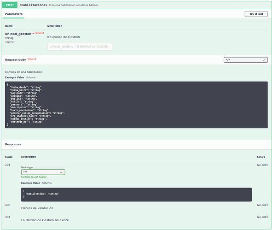This screenshot has height=230, width=272.
Task: Click the 'Media type' label
Action: (x=27, y=167)
